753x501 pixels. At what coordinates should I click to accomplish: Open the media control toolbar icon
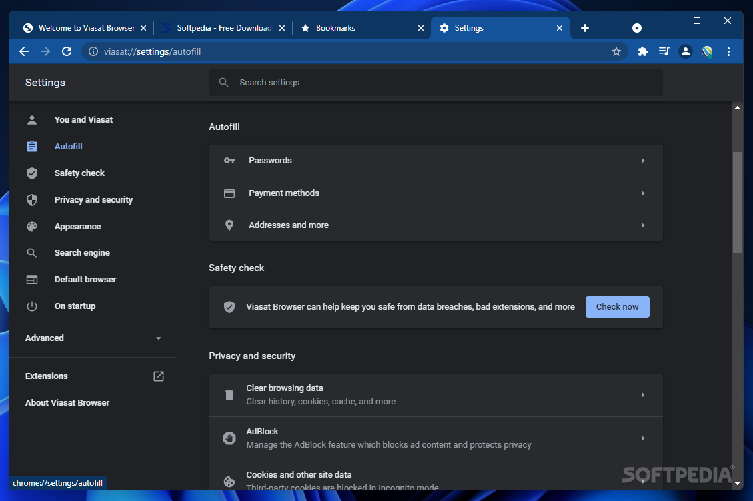664,51
